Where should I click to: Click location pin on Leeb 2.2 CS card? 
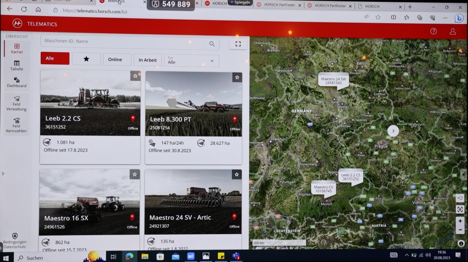pos(133,118)
